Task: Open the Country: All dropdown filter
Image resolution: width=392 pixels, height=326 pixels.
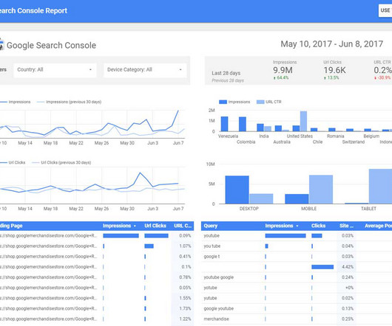Action: click(55, 70)
